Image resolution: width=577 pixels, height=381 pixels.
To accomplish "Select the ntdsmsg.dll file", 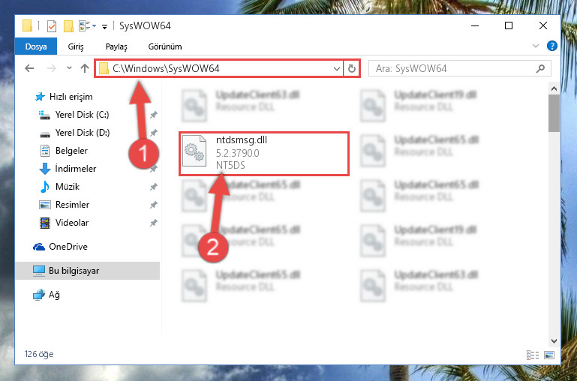I will (264, 154).
